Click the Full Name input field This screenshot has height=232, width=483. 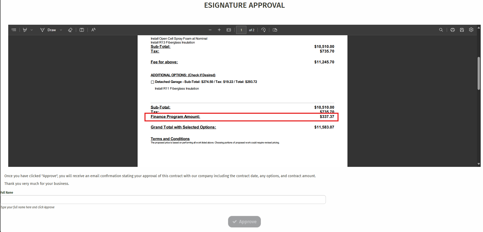click(163, 200)
